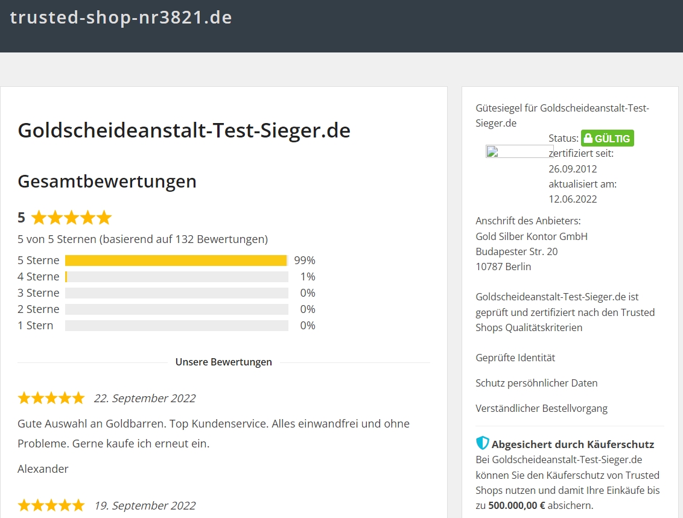Click the 2 Sterne rating bar
The height and width of the screenshot is (518, 683).
pyautogui.click(x=176, y=309)
